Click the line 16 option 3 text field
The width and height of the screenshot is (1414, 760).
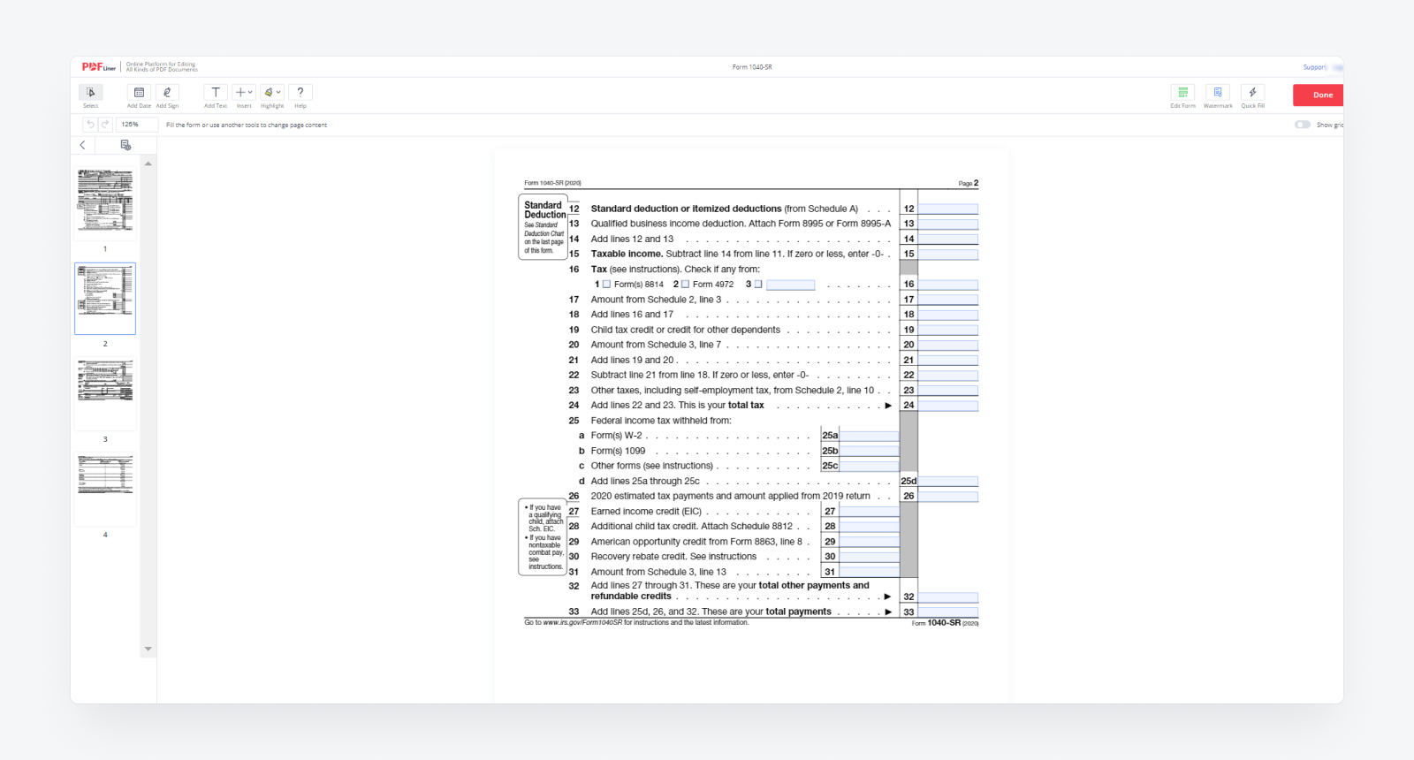pos(791,285)
